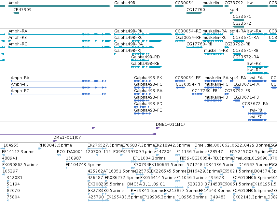
Task: Open protein Iswi-PB
Action: (255, 110)
